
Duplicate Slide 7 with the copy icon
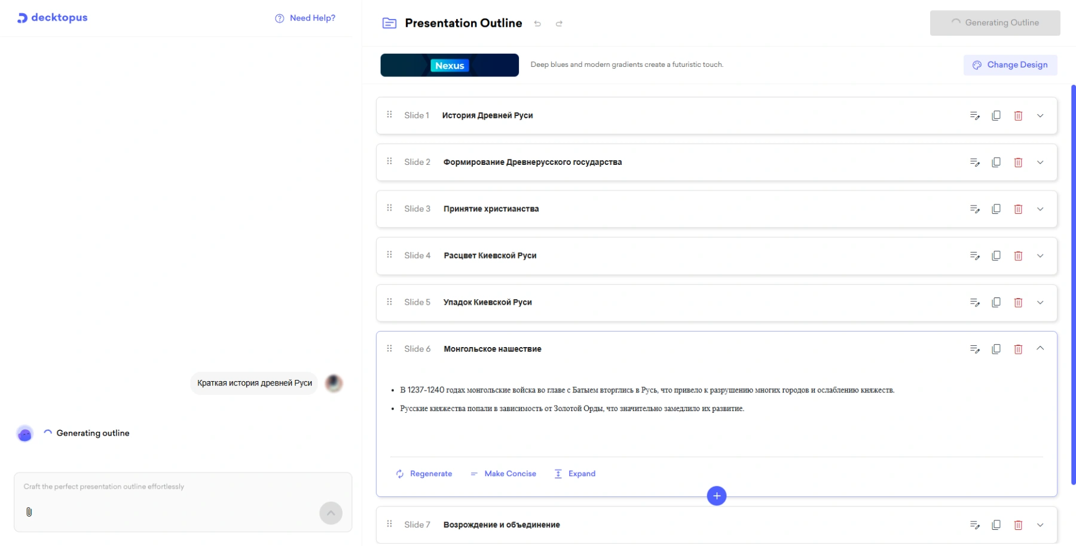pos(996,525)
